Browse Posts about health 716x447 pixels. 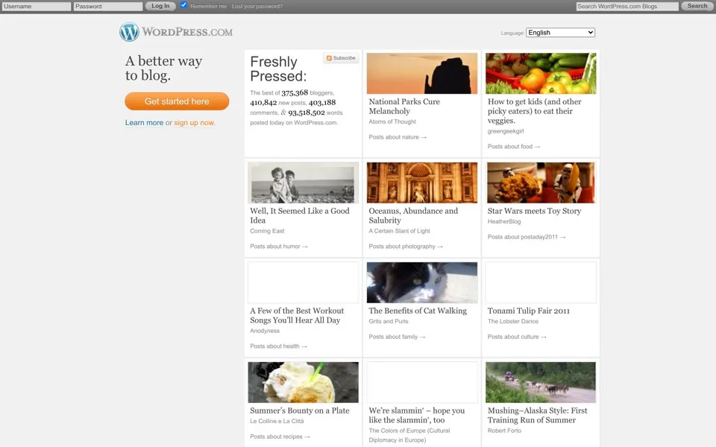coord(278,346)
